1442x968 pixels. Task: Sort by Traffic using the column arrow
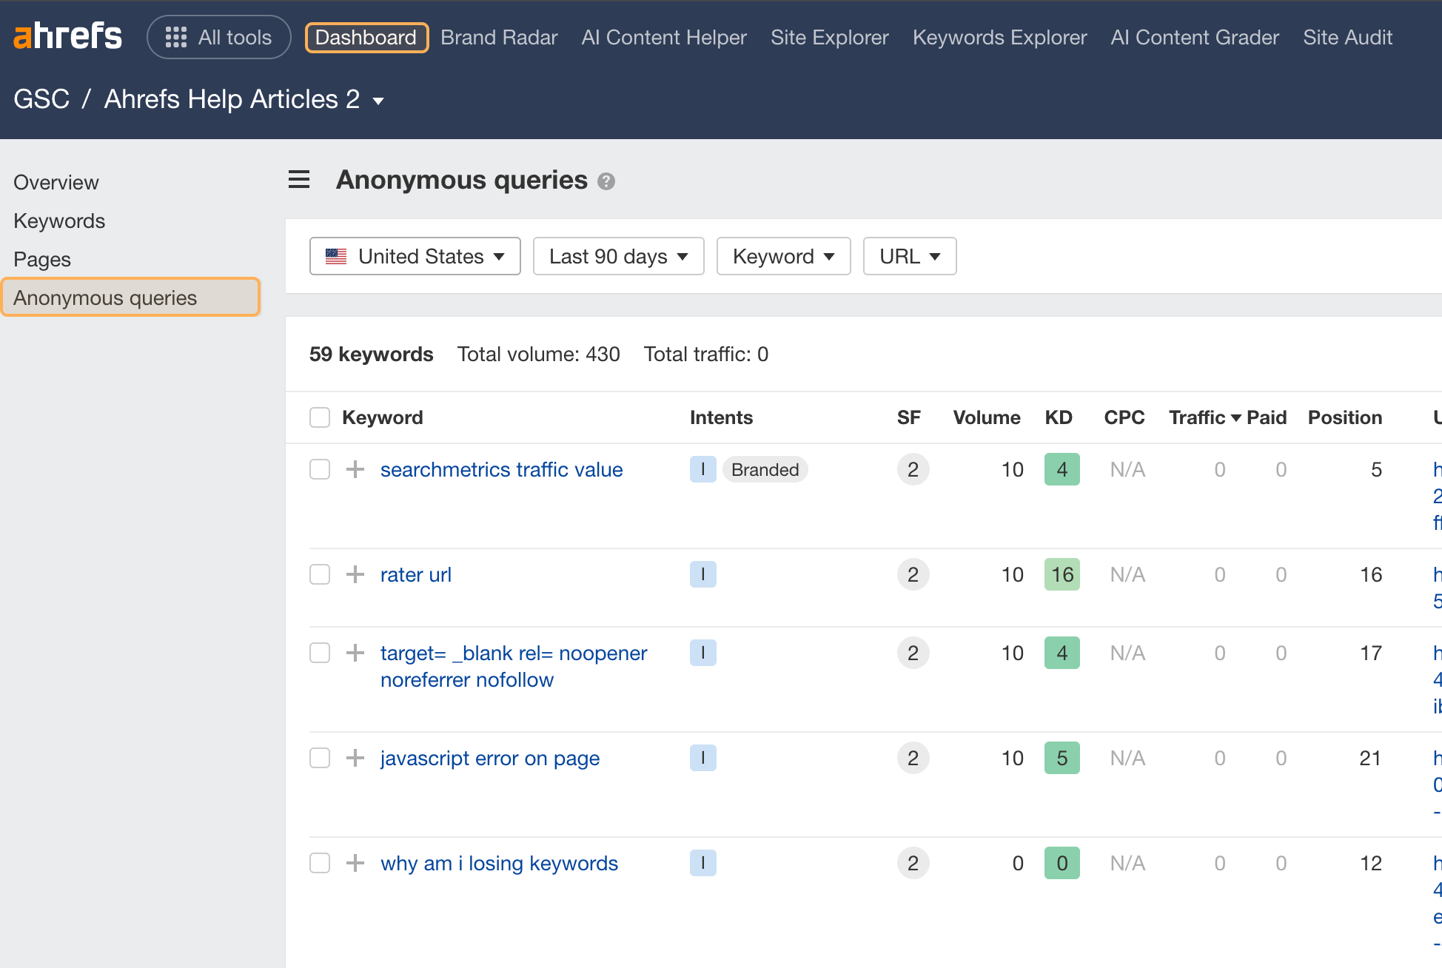tap(1238, 417)
